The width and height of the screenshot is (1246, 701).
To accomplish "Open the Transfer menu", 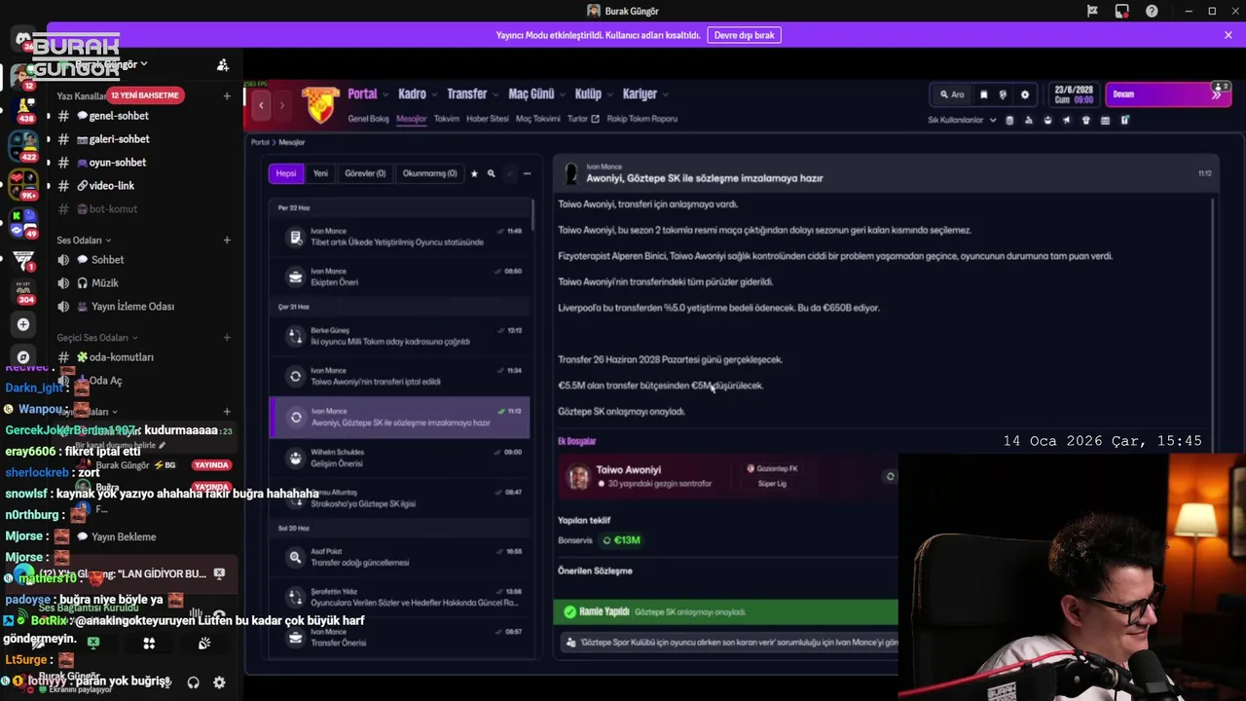I will point(466,94).
